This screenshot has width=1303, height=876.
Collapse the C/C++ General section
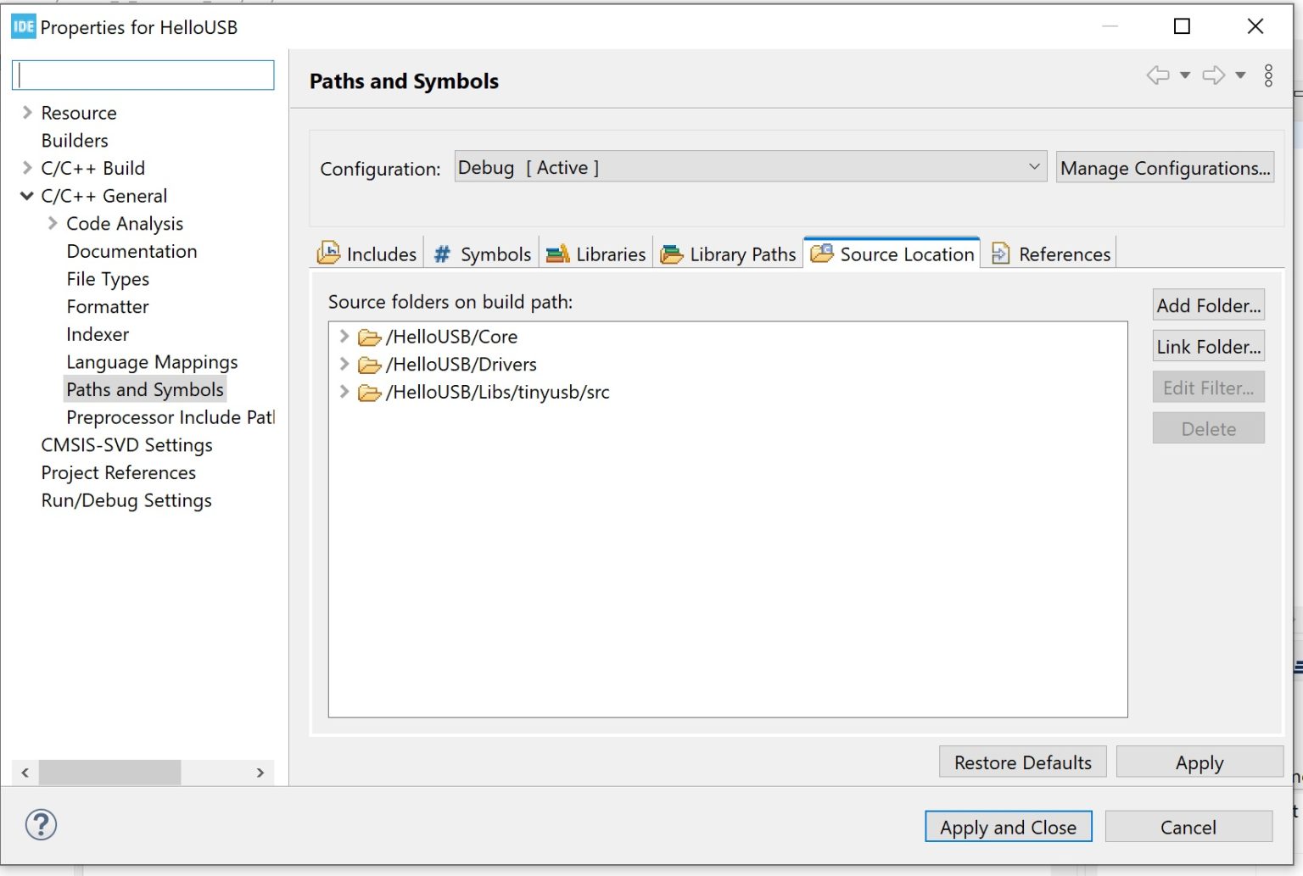pos(26,195)
